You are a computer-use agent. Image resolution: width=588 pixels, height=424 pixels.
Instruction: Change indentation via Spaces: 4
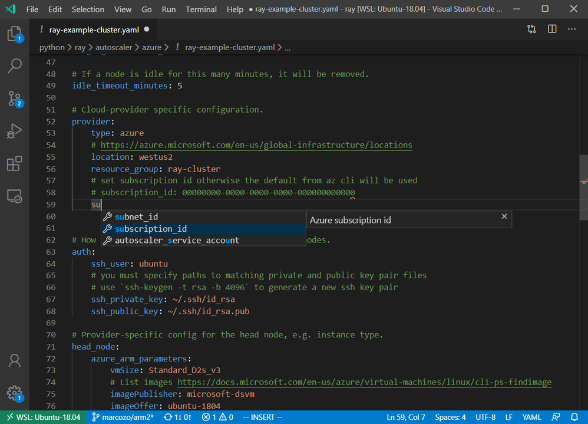450,418
